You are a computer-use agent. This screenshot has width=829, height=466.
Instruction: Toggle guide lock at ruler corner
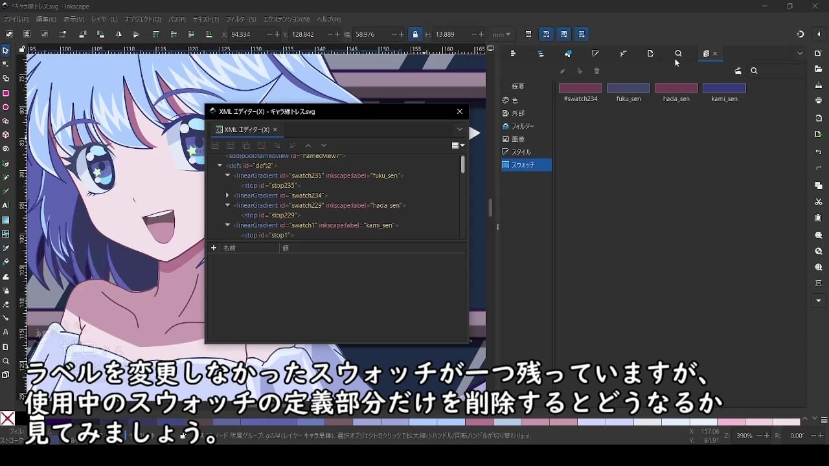pyautogui.click(x=22, y=49)
